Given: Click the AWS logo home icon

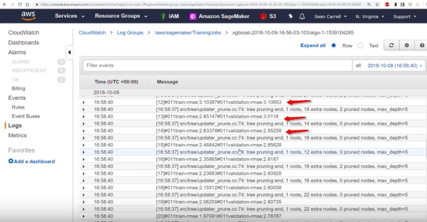Looking at the screenshot, I should [x=29, y=16].
